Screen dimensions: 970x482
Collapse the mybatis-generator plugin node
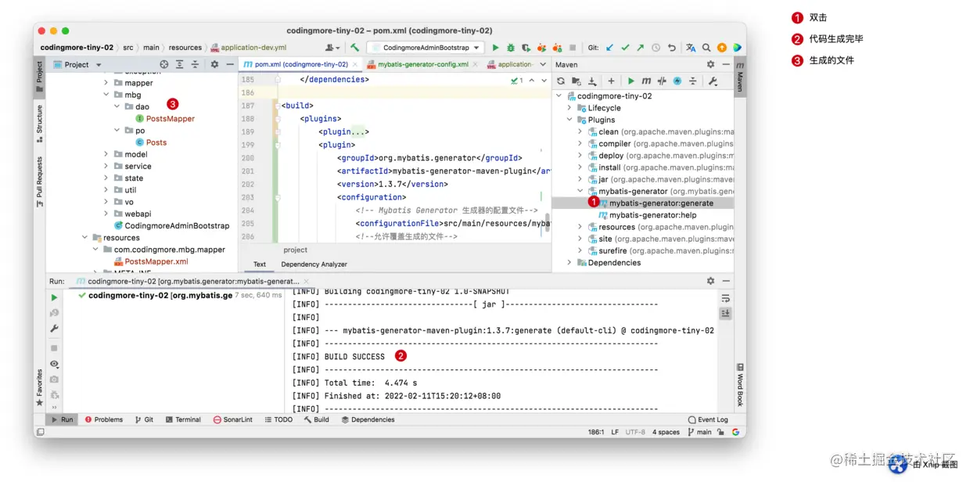(580, 191)
